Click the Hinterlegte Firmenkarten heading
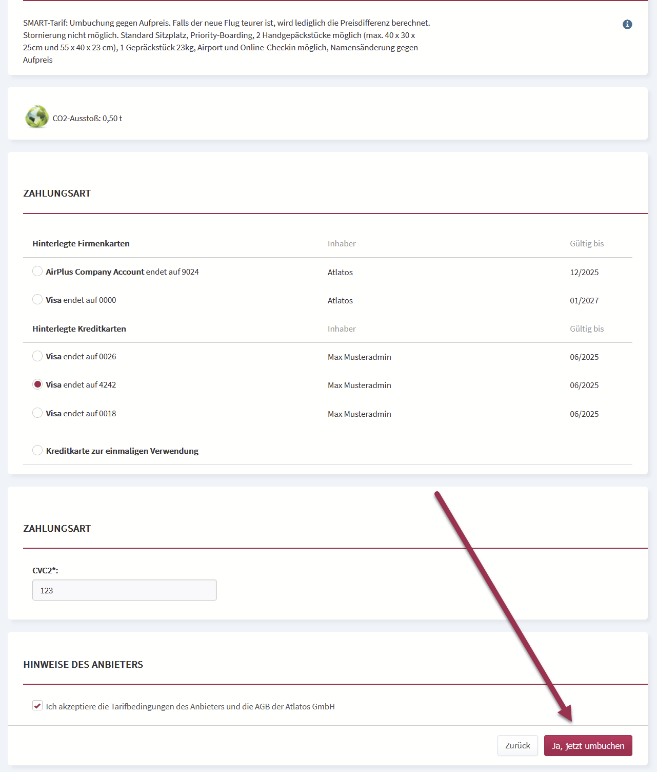 pos(81,243)
